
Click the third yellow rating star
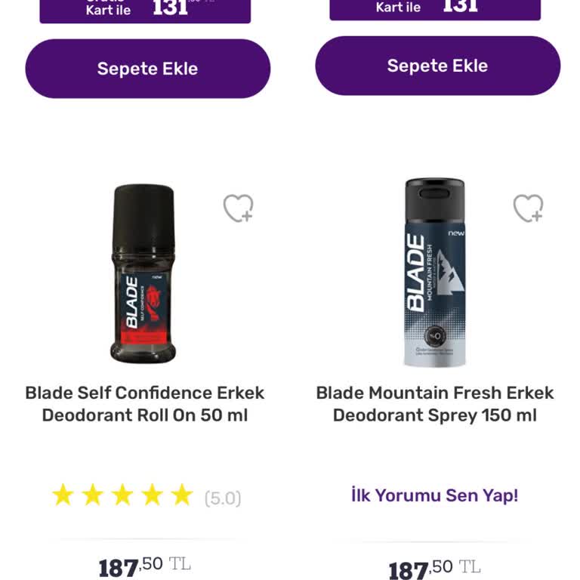pos(122,495)
